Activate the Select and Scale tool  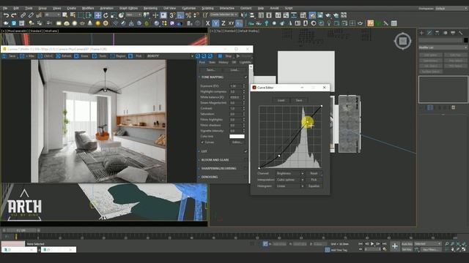114,15
